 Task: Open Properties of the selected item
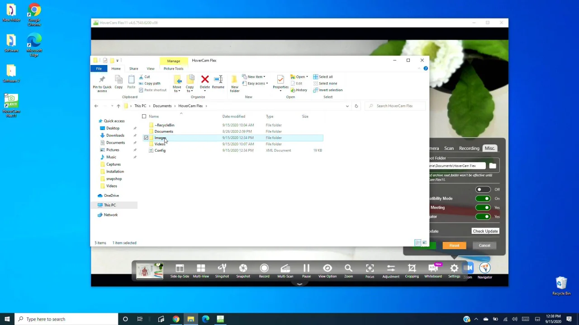[280, 83]
